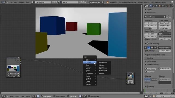The height and width of the screenshot is (98, 175).
Task: Select compositing nodes tree type icon
Action: 38,96
